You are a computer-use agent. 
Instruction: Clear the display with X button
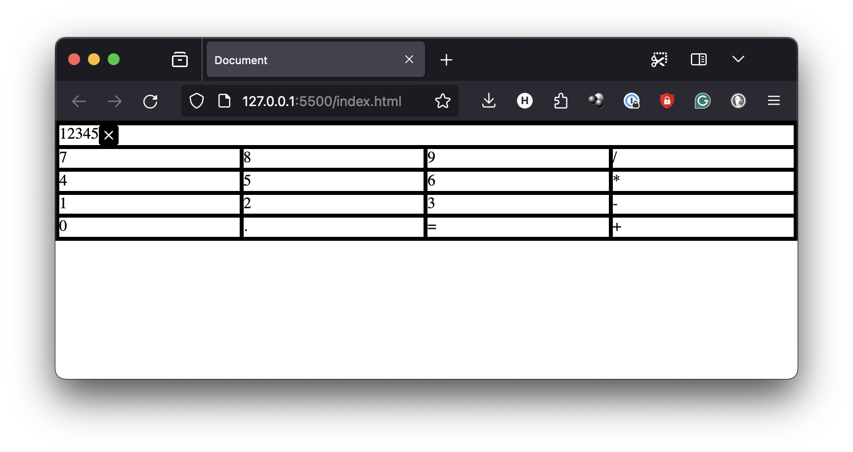tap(109, 135)
